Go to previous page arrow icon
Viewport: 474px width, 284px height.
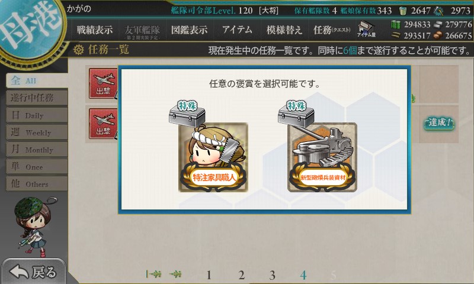coord(175,274)
